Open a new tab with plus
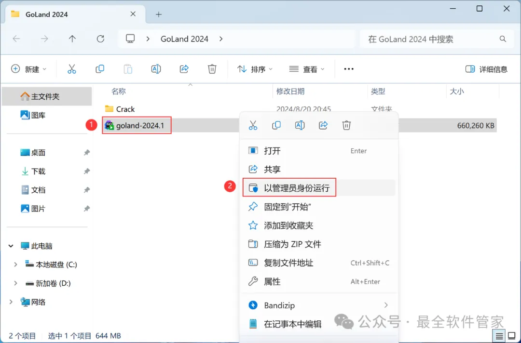 pos(159,14)
